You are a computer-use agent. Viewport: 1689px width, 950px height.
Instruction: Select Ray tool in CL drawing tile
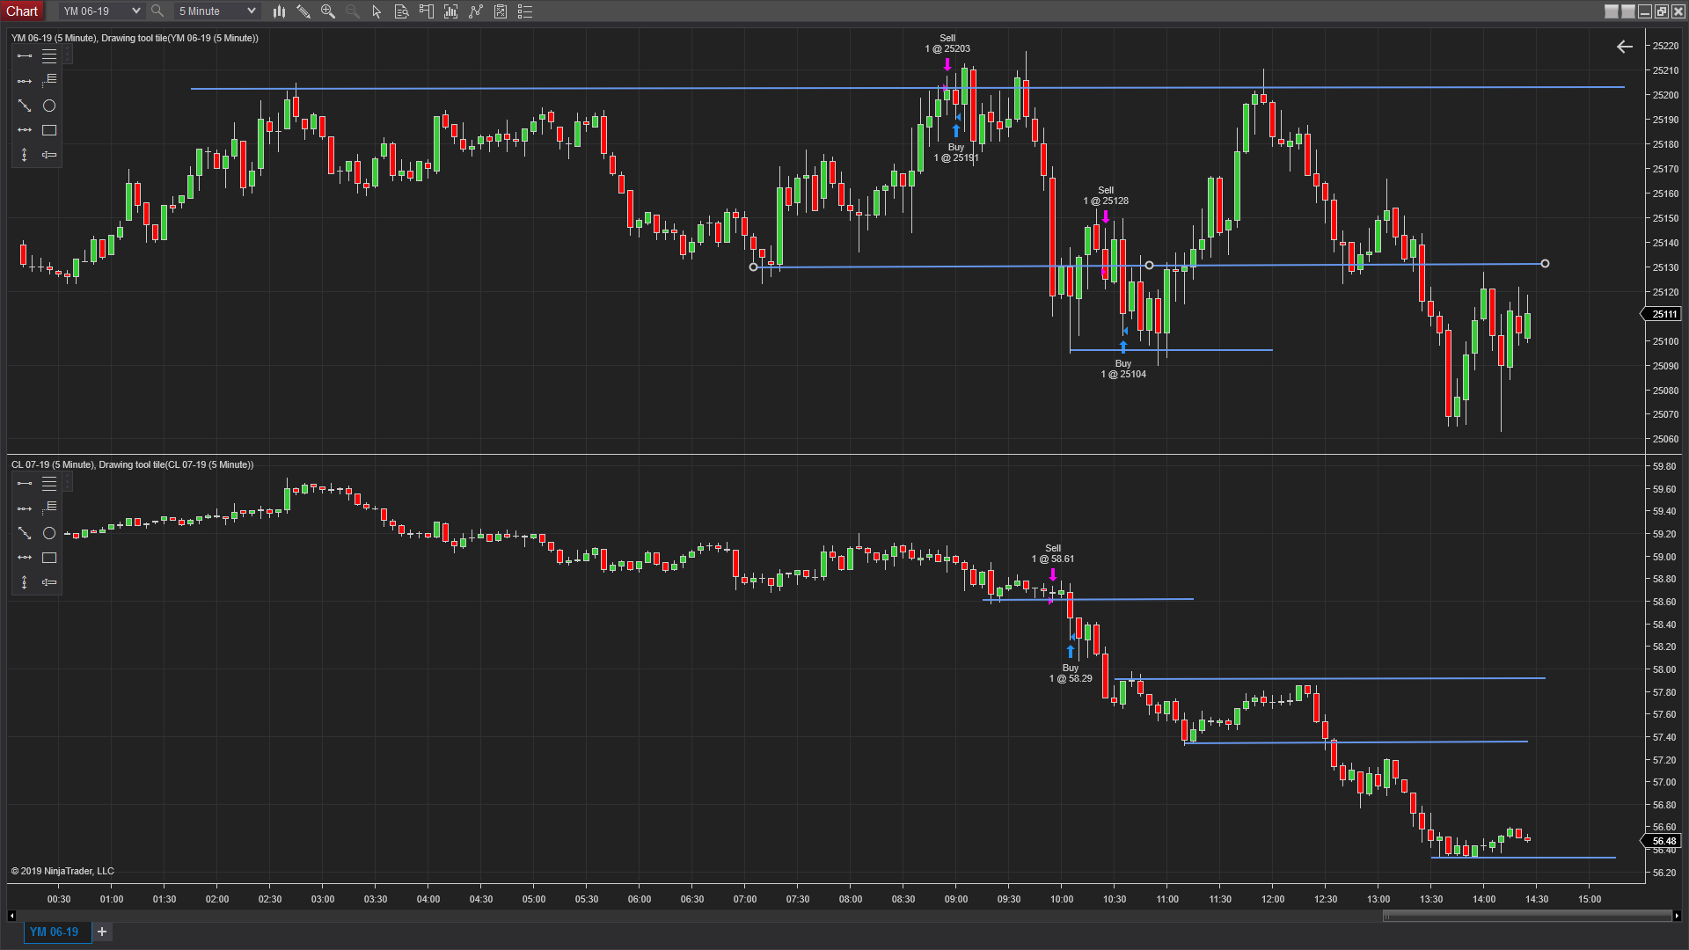pyautogui.click(x=25, y=508)
